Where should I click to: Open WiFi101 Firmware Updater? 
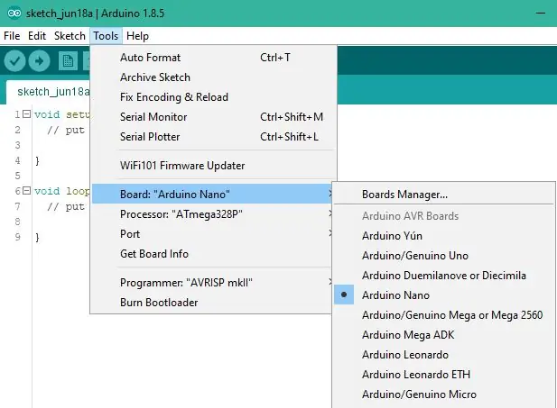click(x=213, y=166)
